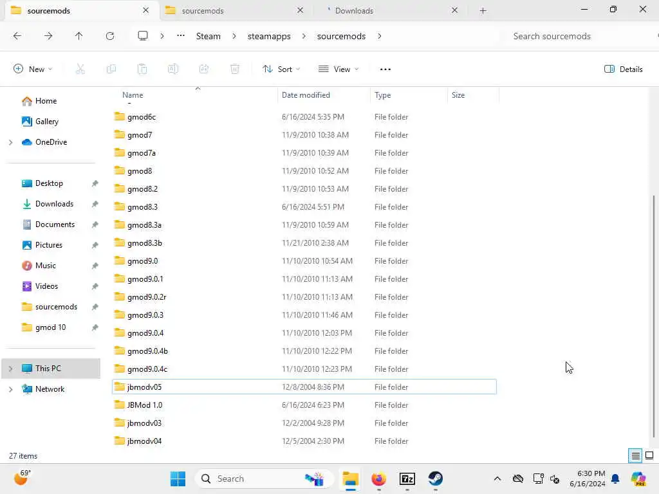Expand hidden path with ellipsis in address bar
Viewport: 659px width, 494px height.
[x=181, y=36]
